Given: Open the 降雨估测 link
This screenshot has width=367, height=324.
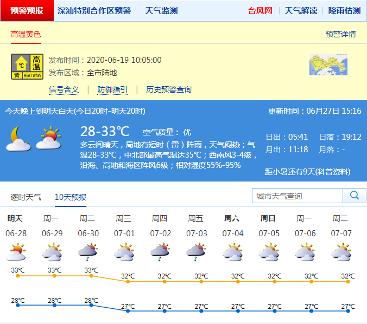Looking at the screenshot, I should click(x=344, y=10).
